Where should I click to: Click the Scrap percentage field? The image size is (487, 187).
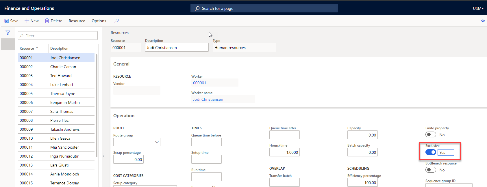point(128,160)
